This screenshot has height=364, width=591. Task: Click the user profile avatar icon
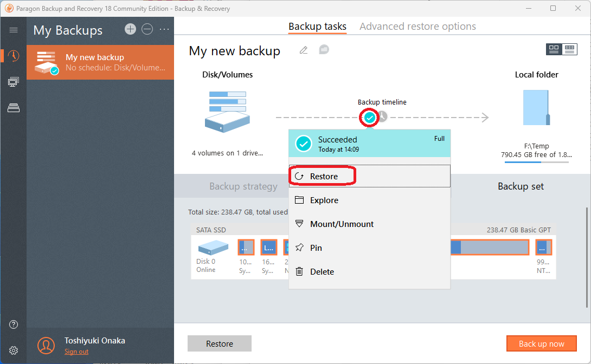click(46, 346)
